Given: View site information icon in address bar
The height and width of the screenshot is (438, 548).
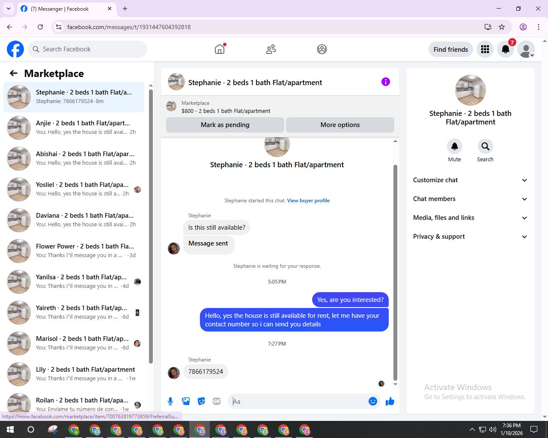Looking at the screenshot, I should click(x=59, y=27).
